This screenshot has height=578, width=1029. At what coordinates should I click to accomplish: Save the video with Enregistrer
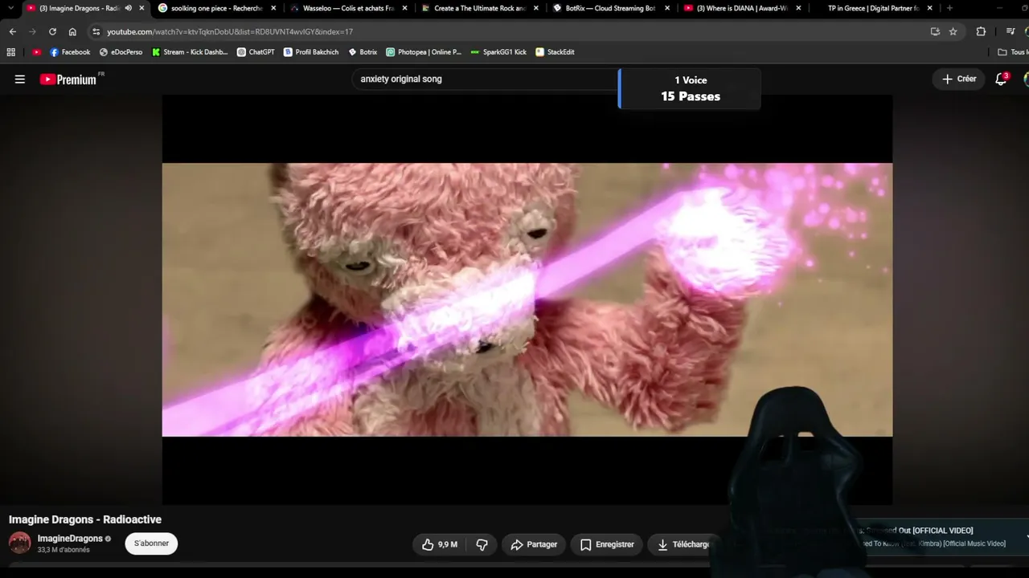pos(607,544)
